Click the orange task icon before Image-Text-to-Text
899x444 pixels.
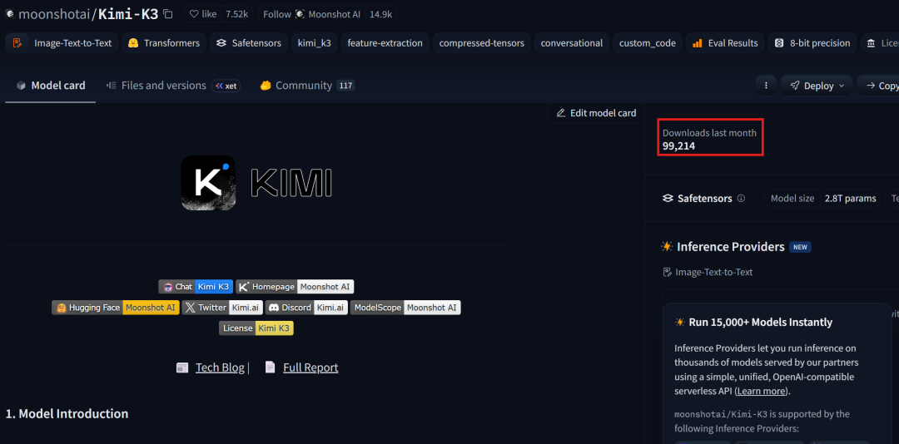point(17,43)
